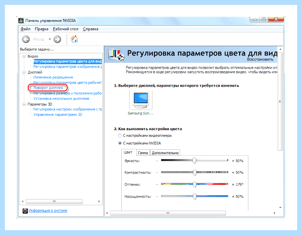Click the Оттенок slider handle
The height and width of the screenshot is (235, 302).
194,184
